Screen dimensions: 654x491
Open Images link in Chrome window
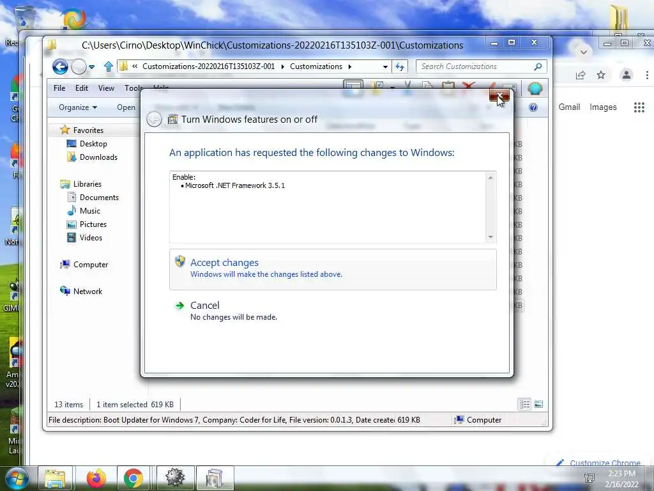[x=603, y=107]
